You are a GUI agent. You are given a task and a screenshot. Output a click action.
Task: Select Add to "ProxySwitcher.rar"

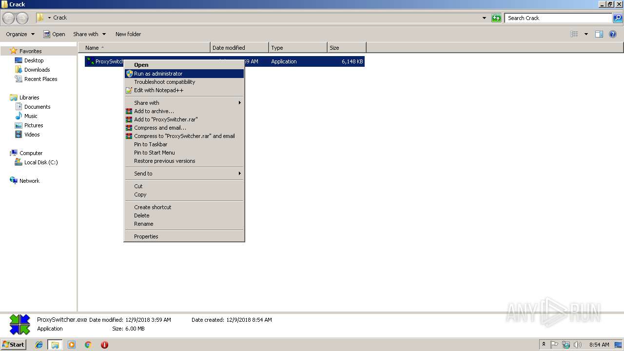coord(184,119)
